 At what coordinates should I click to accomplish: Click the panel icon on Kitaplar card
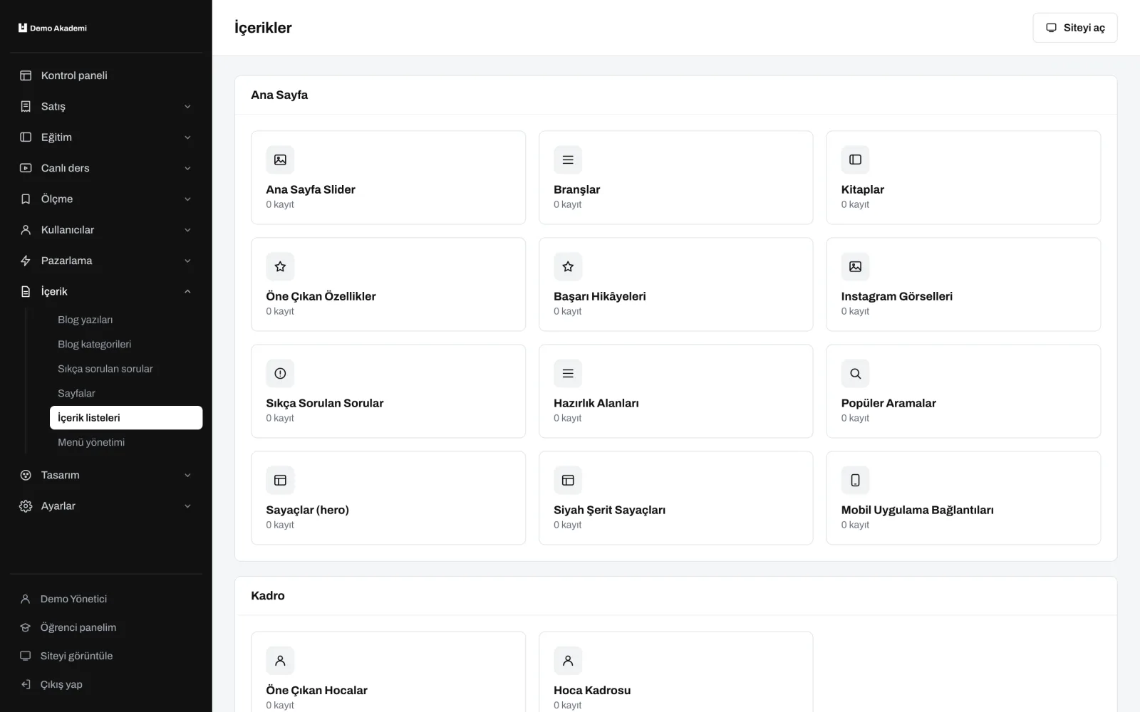[855, 159]
